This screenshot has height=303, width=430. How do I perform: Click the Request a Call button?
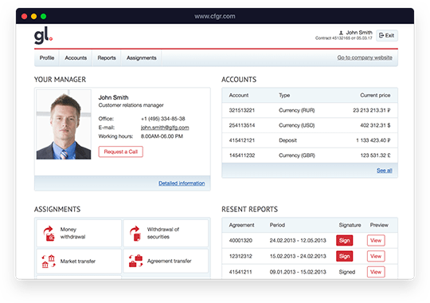121,151
